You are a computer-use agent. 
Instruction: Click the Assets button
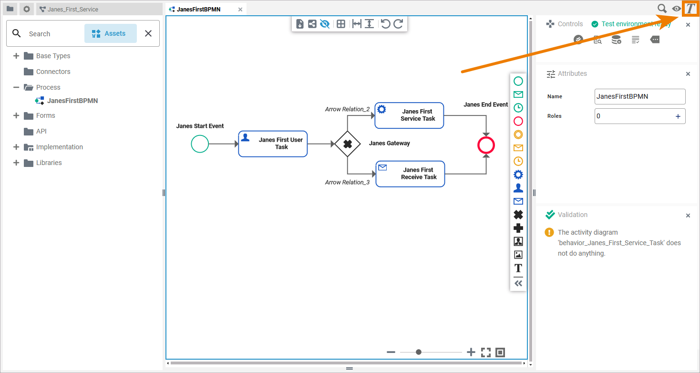coord(111,33)
